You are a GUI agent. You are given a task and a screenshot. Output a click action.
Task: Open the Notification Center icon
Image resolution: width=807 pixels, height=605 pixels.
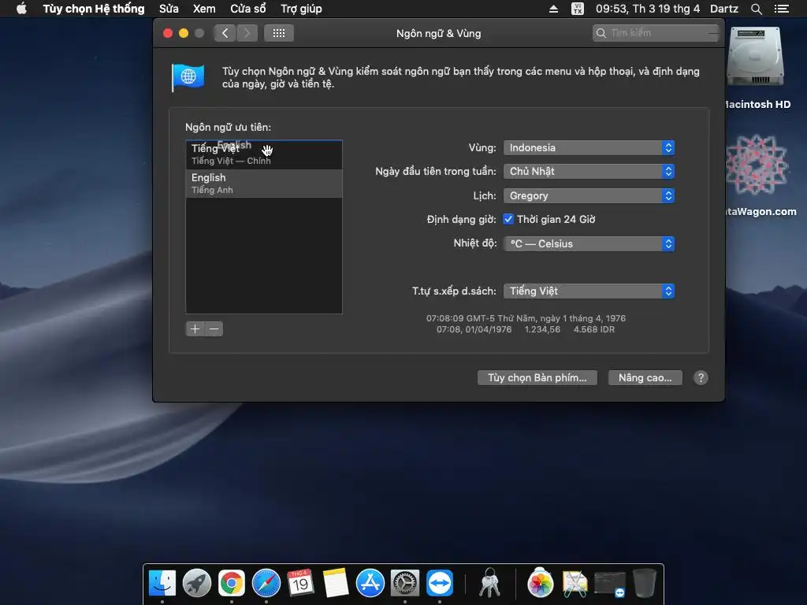point(782,9)
